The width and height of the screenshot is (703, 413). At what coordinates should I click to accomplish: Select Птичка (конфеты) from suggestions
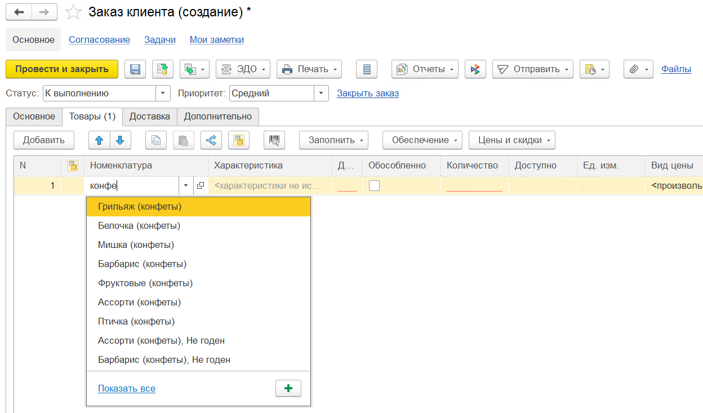click(198, 321)
